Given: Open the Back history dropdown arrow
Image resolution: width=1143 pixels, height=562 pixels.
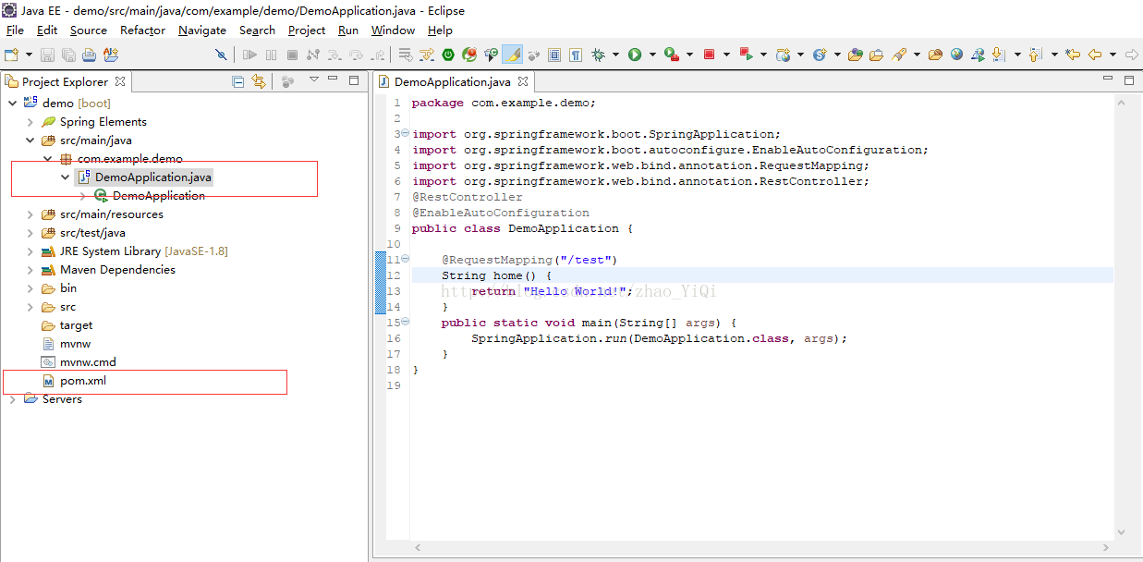Looking at the screenshot, I should point(1113,55).
